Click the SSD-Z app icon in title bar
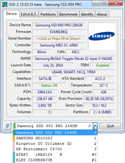 tap(5, 5)
